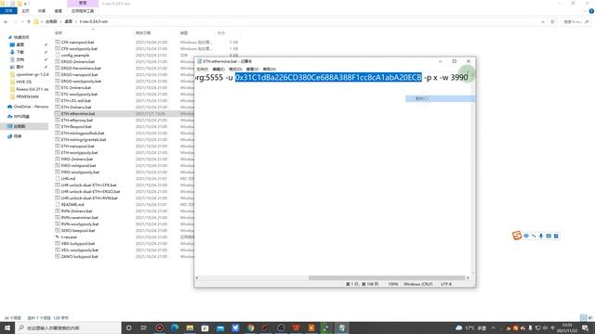The height and width of the screenshot is (334, 595).
Task: Open the Pictures shortcut in the Explorer sidebar
Action: (x=20, y=67)
